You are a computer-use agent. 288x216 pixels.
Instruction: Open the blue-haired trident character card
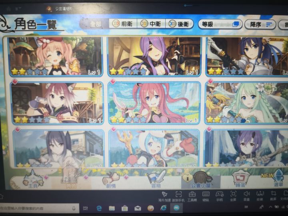[x=154, y=148]
